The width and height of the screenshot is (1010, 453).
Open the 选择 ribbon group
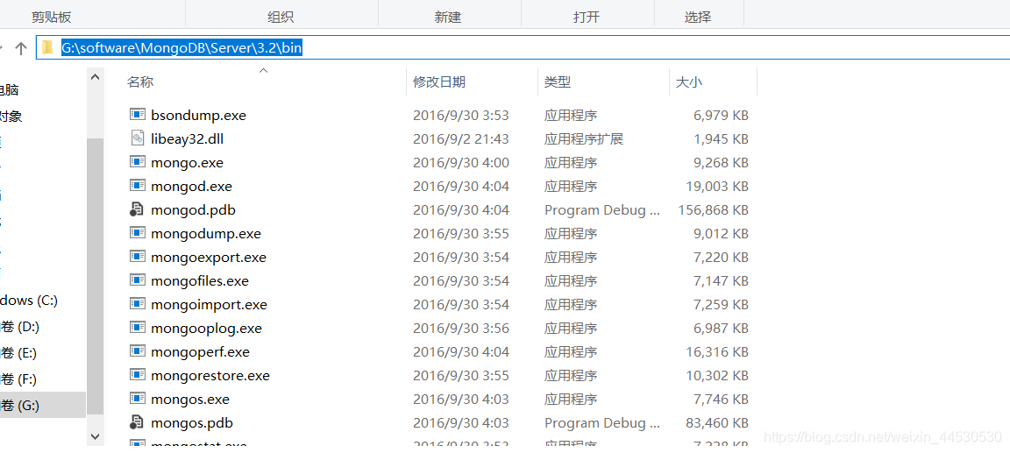pos(698,18)
